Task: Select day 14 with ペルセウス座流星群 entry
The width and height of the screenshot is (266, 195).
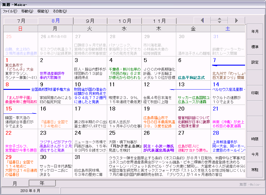Action: (x=228, y=93)
